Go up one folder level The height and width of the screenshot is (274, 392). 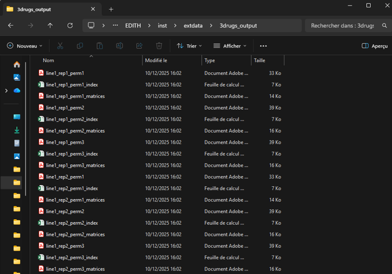click(x=50, y=26)
